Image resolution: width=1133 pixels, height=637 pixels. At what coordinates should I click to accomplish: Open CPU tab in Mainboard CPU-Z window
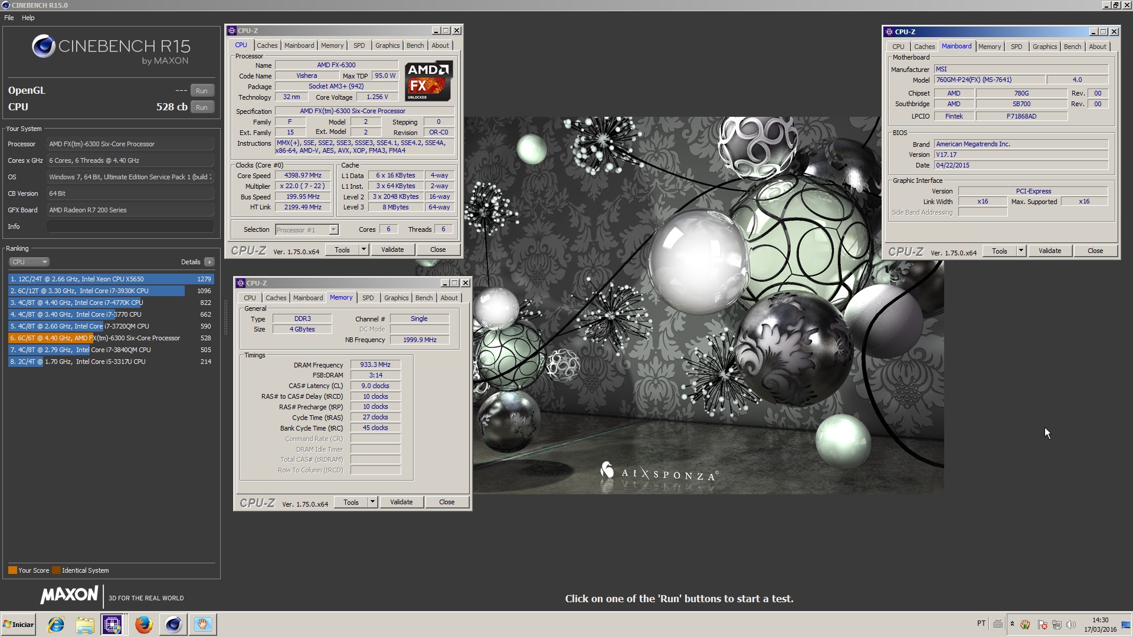pos(898,47)
